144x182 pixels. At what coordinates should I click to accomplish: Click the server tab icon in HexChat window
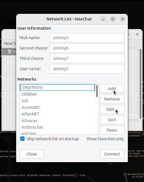pos(10,52)
